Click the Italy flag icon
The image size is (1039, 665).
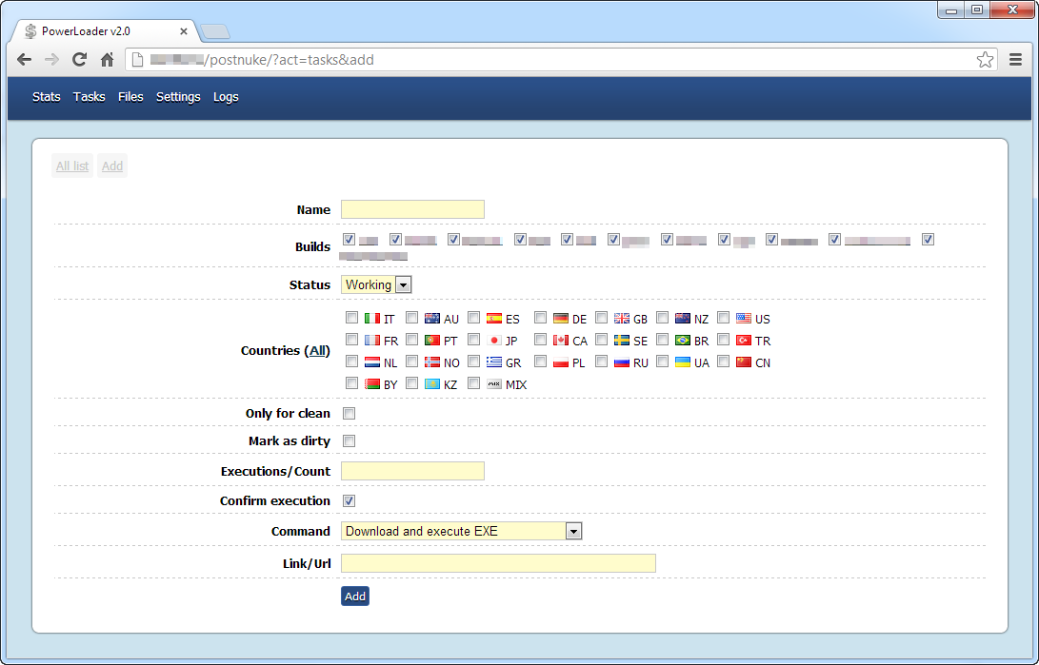pos(372,319)
